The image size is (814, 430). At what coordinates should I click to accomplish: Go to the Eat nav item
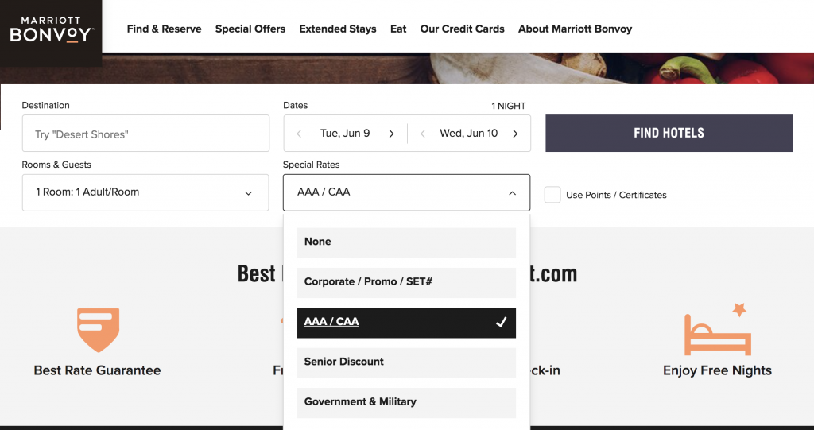pyautogui.click(x=398, y=29)
